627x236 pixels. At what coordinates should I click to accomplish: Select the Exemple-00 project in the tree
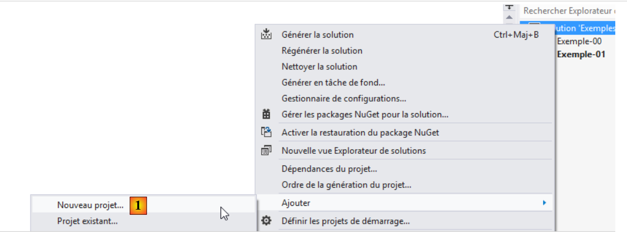(x=579, y=41)
